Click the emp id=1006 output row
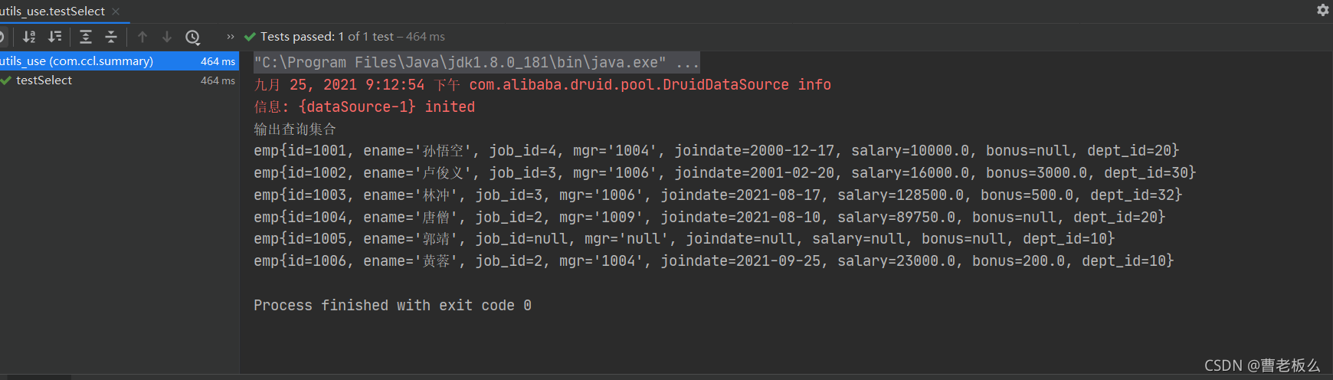The width and height of the screenshot is (1333, 380). click(714, 261)
